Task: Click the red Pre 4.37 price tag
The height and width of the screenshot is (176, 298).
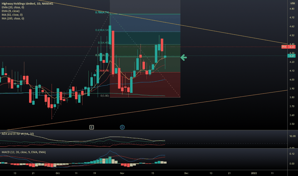Action: [288, 47]
